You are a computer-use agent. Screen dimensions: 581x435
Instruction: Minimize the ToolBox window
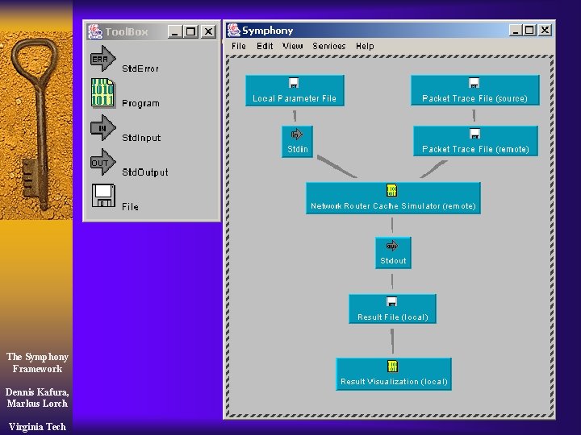pos(174,31)
